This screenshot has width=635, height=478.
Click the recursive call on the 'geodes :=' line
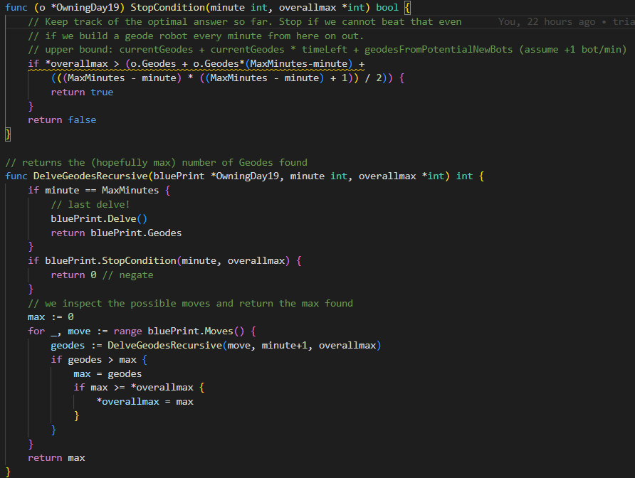[244, 346]
